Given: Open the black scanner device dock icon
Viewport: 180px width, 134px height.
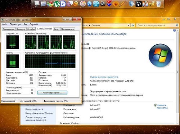Looking at the screenshot, I should [103, 4].
